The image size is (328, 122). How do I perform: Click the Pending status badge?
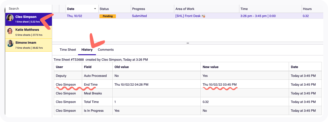(107, 16)
